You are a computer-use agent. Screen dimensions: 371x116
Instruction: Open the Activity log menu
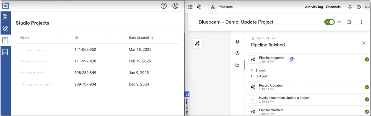click(x=314, y=7)
